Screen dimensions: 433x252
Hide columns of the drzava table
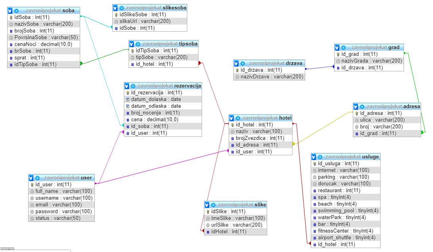point(236,63)
